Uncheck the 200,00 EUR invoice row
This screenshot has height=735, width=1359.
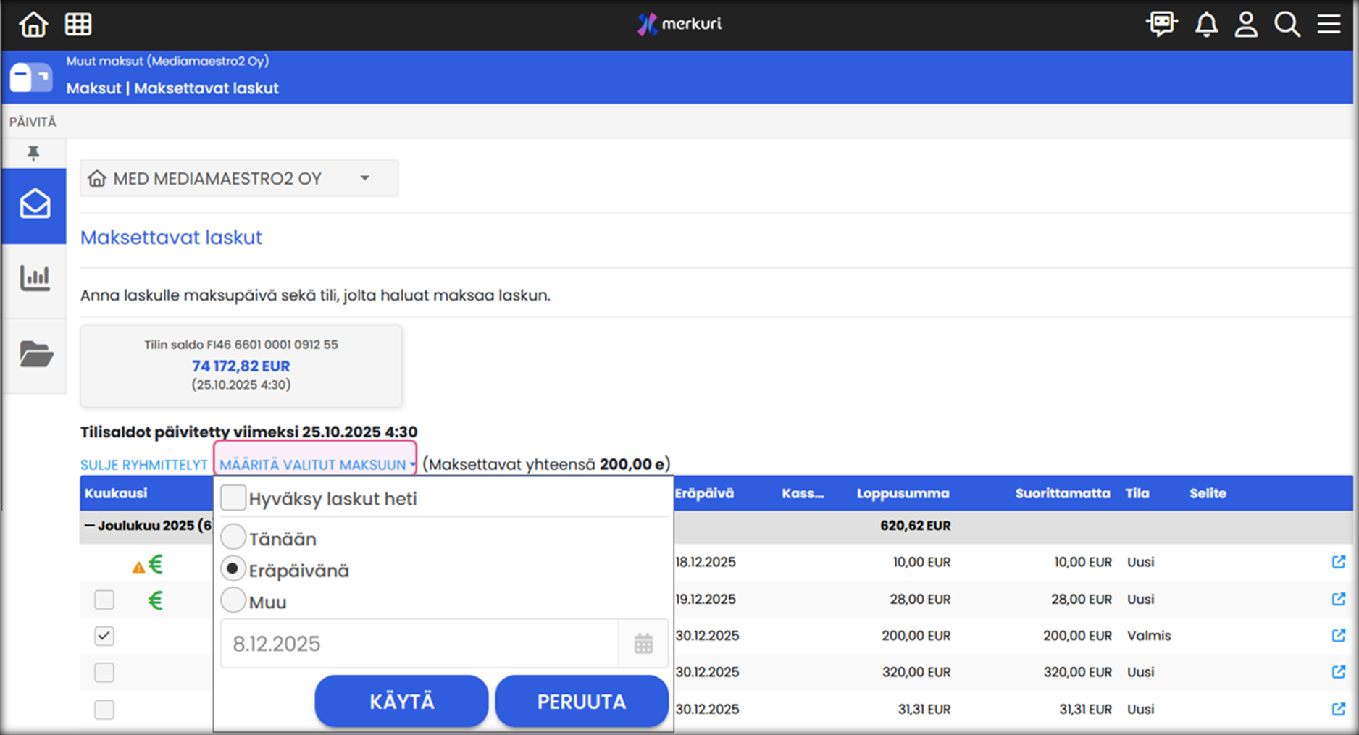104,636
